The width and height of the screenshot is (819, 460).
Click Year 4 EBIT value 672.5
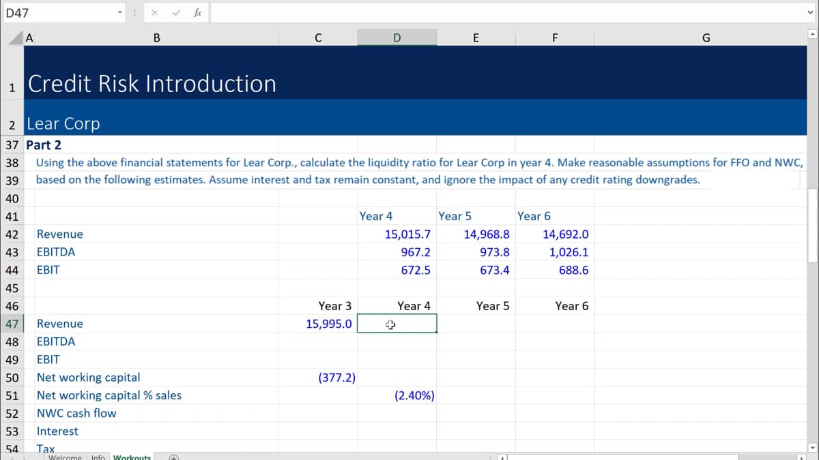click(416, 270)
